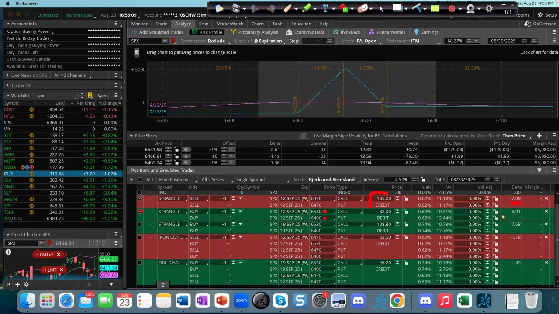Select GLD row in watchlist

pyautogui.click(x=63, y=174)
